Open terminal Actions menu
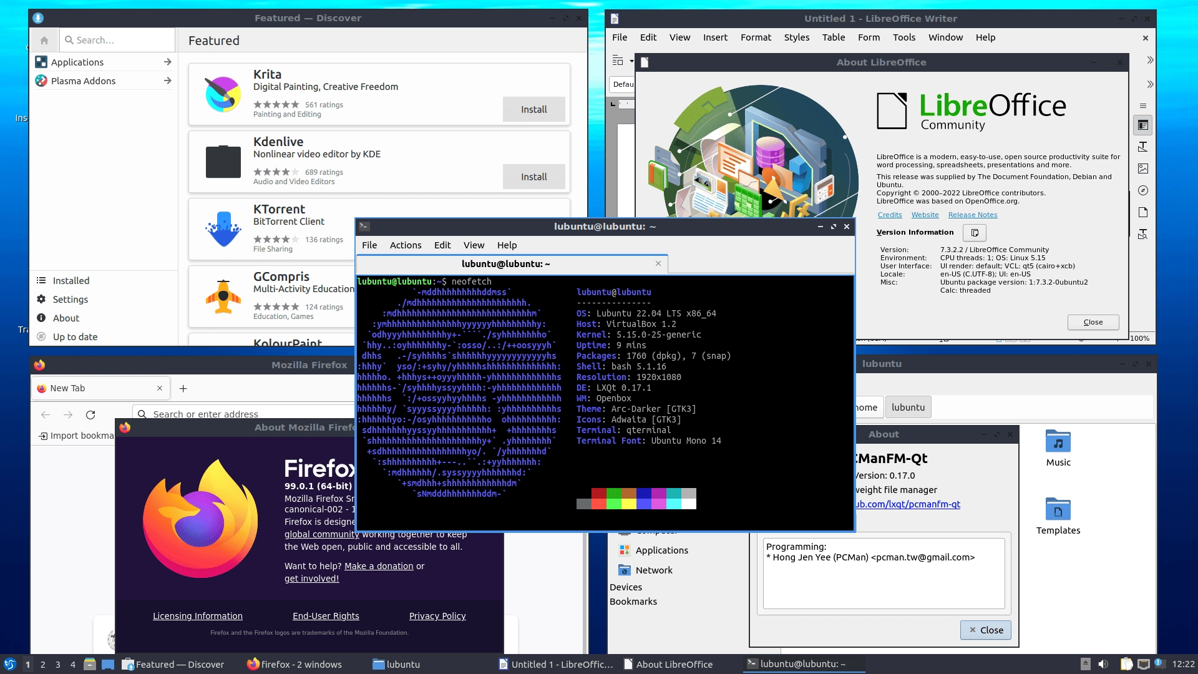 406,245
